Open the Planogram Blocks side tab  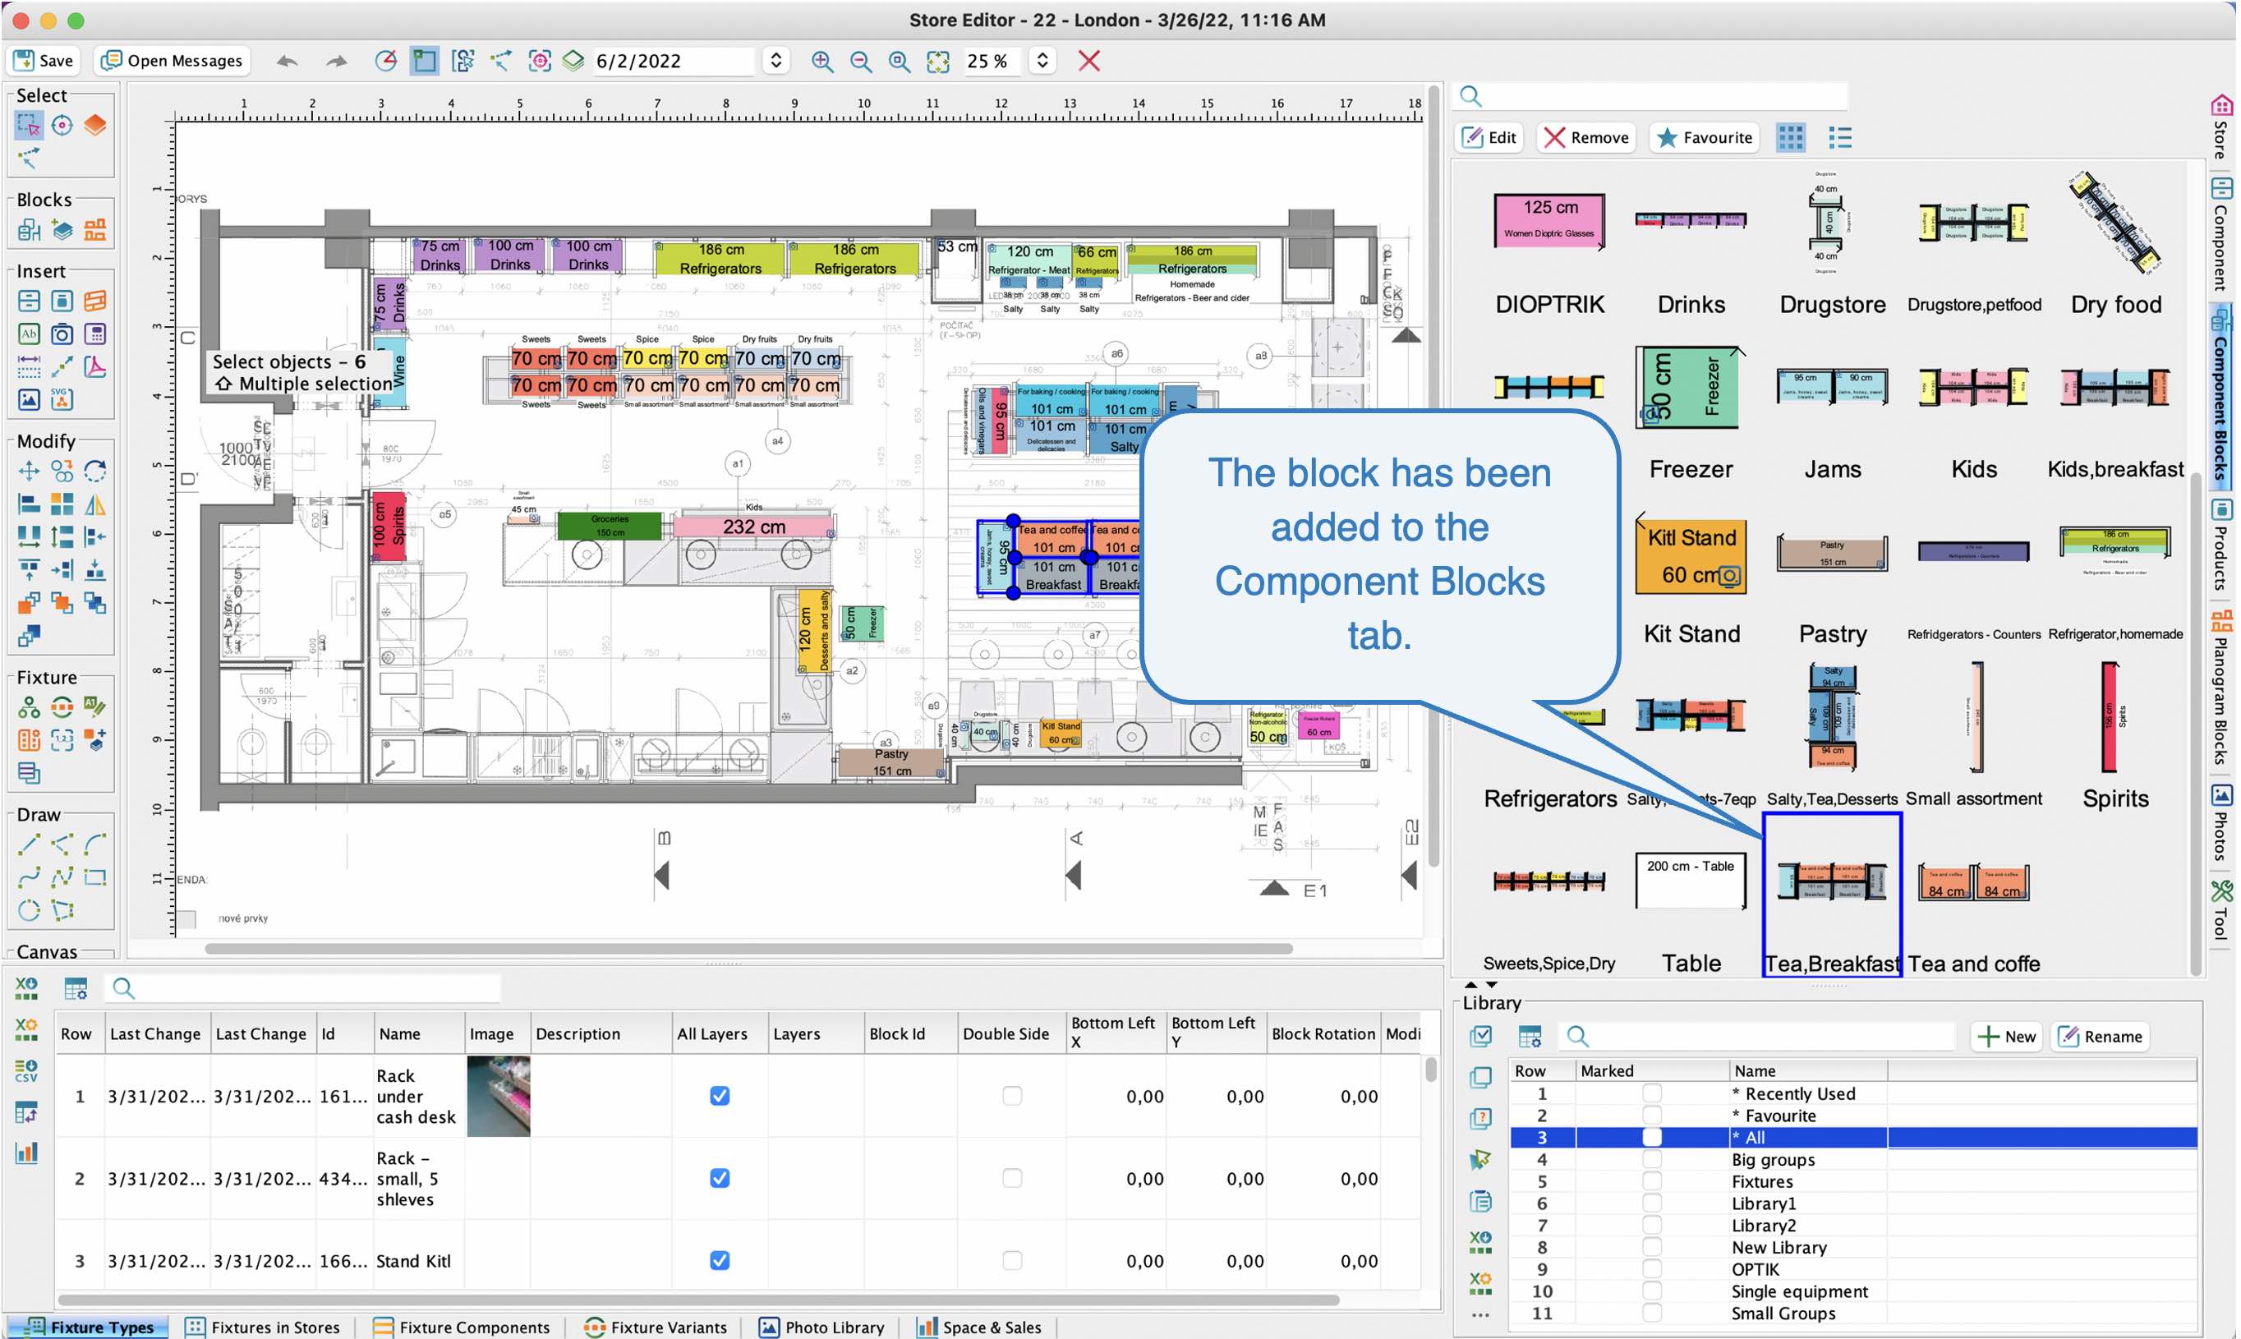[2221, 687]
